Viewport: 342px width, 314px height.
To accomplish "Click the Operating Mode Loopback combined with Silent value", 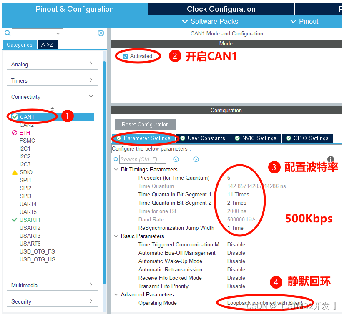I will click(265, 303).
